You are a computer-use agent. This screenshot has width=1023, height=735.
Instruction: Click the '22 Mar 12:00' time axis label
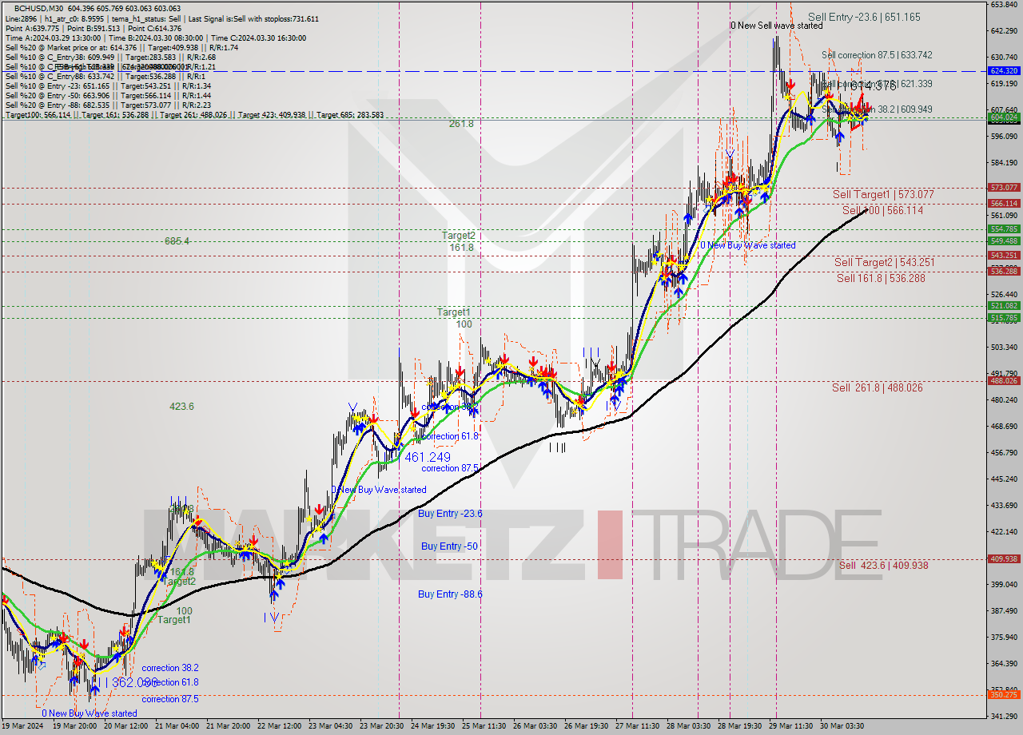[278, 726]
